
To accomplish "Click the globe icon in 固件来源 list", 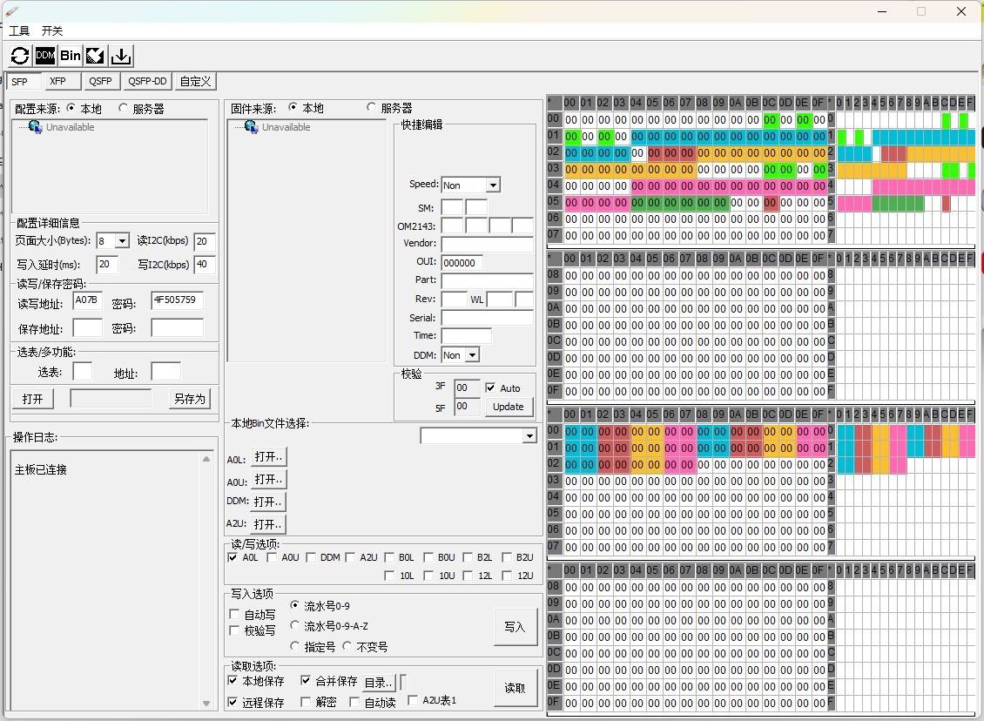I will tap(251, 127).
